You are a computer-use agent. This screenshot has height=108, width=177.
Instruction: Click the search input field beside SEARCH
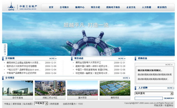149,98
